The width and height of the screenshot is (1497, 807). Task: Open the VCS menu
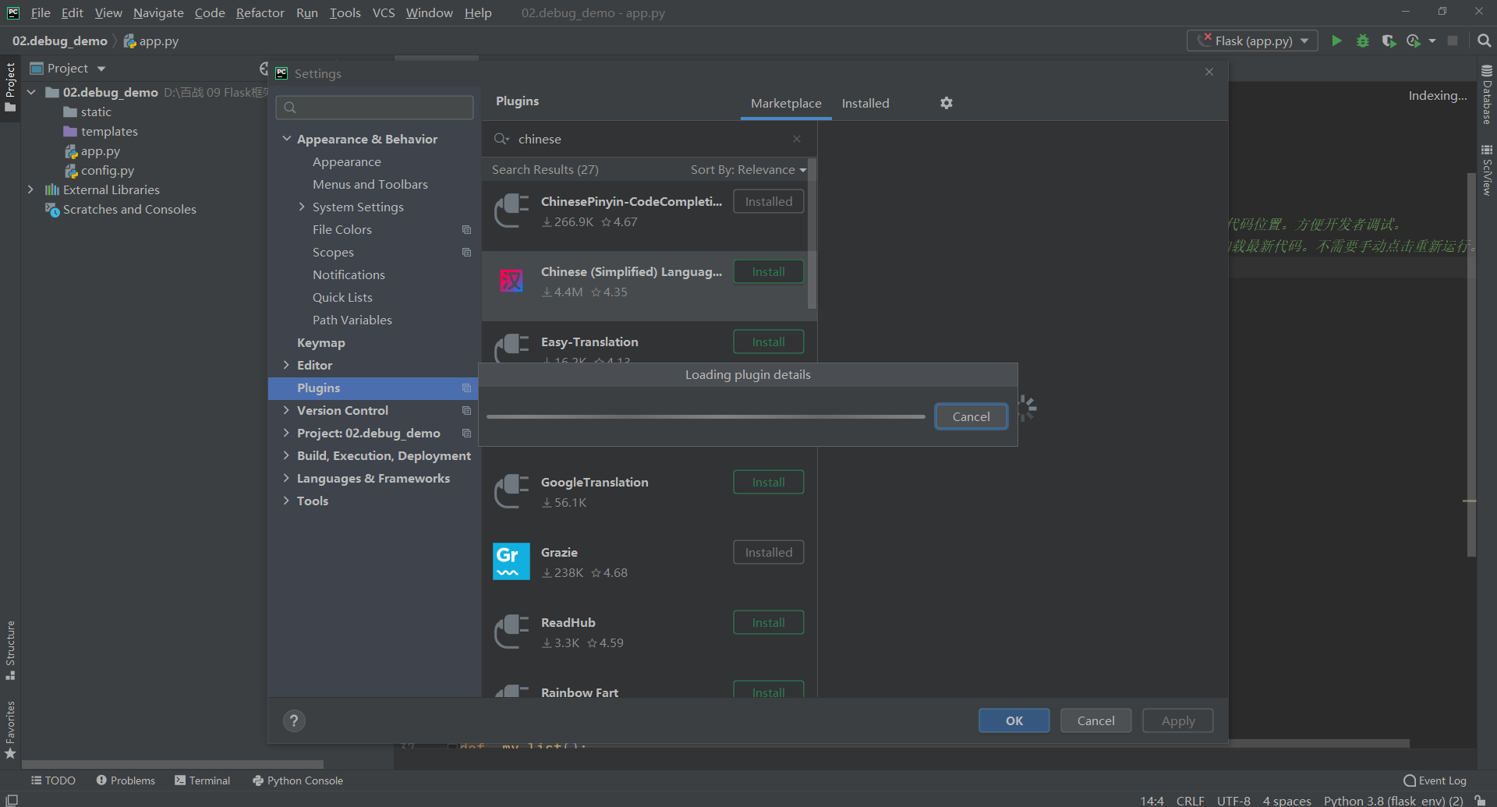tap(384, 12)
